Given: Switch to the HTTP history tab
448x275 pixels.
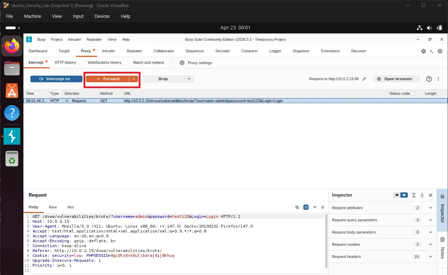Looking at the screenshot, I should (65, 62).
